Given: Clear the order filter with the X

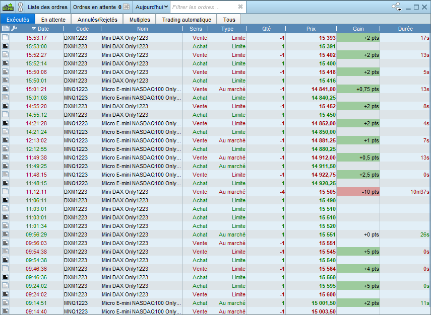Looking at the screenshot, I should coord(240,7).
